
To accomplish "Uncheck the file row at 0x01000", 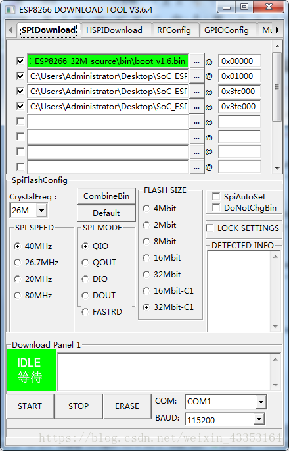I will pos(20,76).
